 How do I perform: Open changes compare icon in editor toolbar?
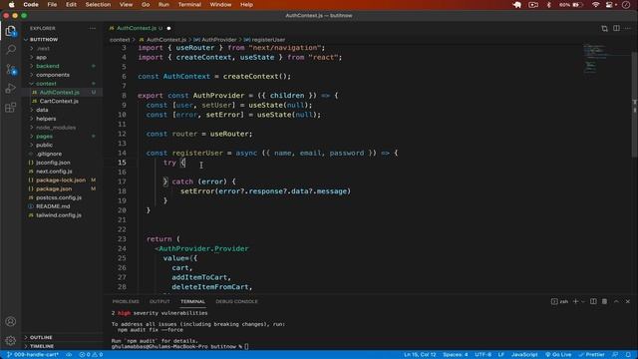(x=605, y=28)
